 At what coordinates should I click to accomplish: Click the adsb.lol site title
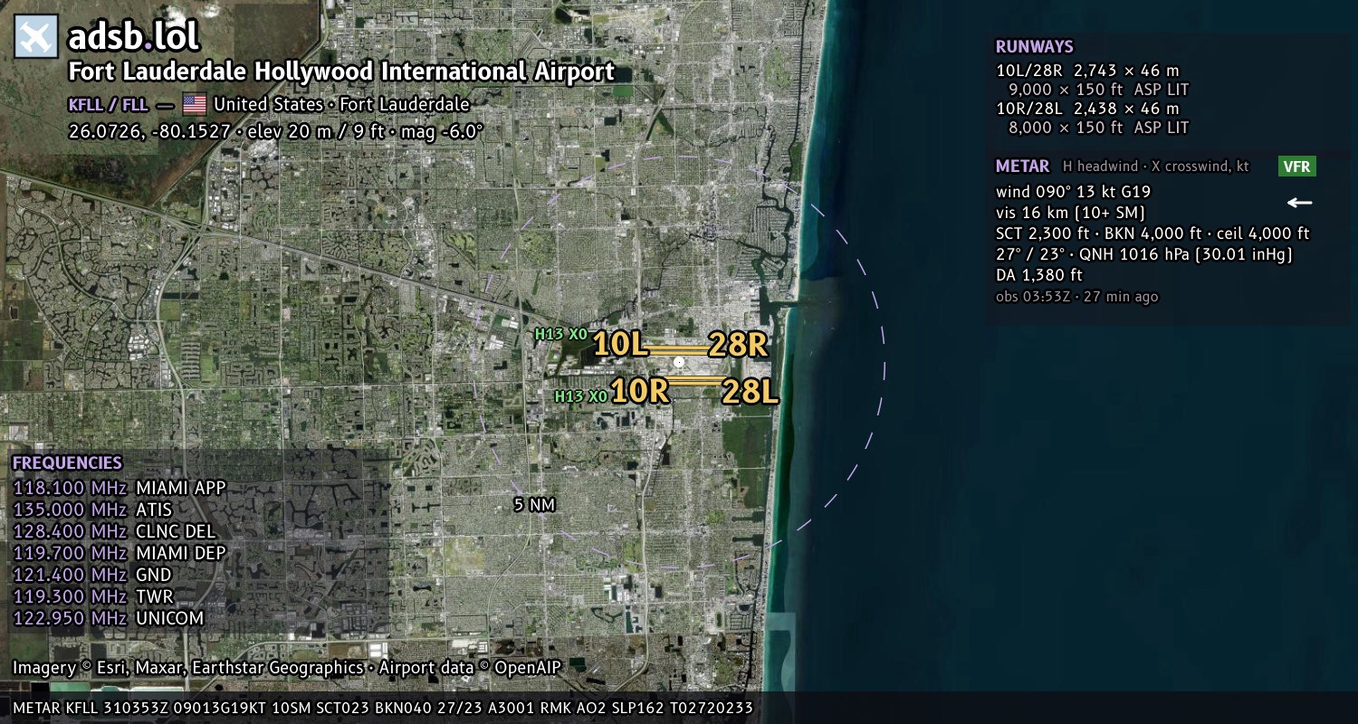134,36
